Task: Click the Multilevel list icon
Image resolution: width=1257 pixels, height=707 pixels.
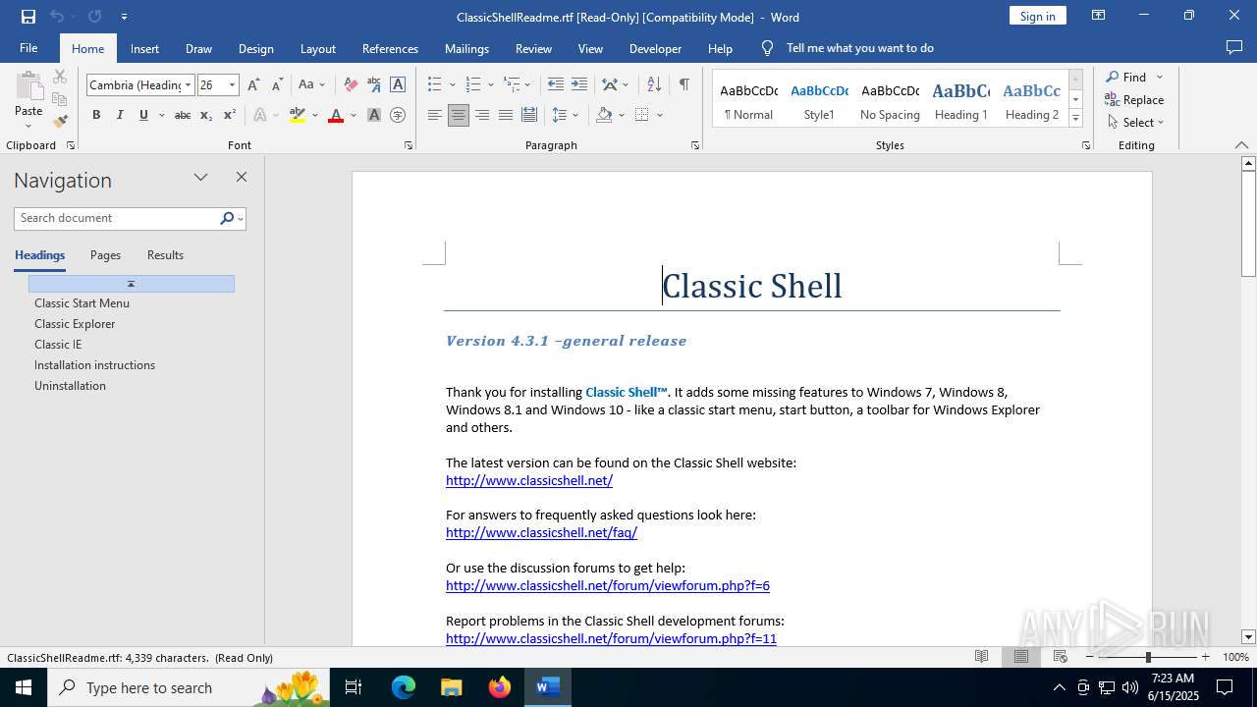Action: tap(512, 84)
